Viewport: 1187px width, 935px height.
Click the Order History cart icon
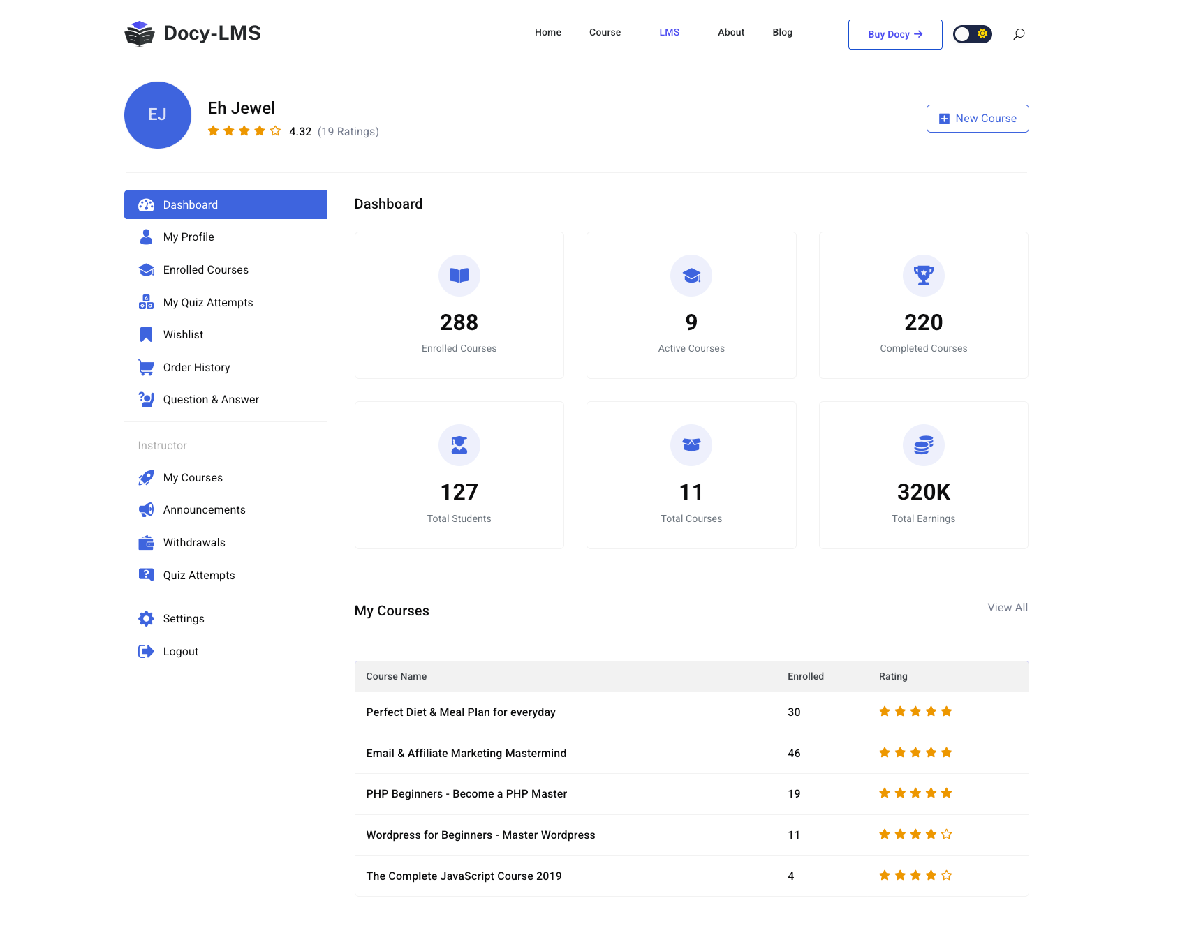pos(146,368)
